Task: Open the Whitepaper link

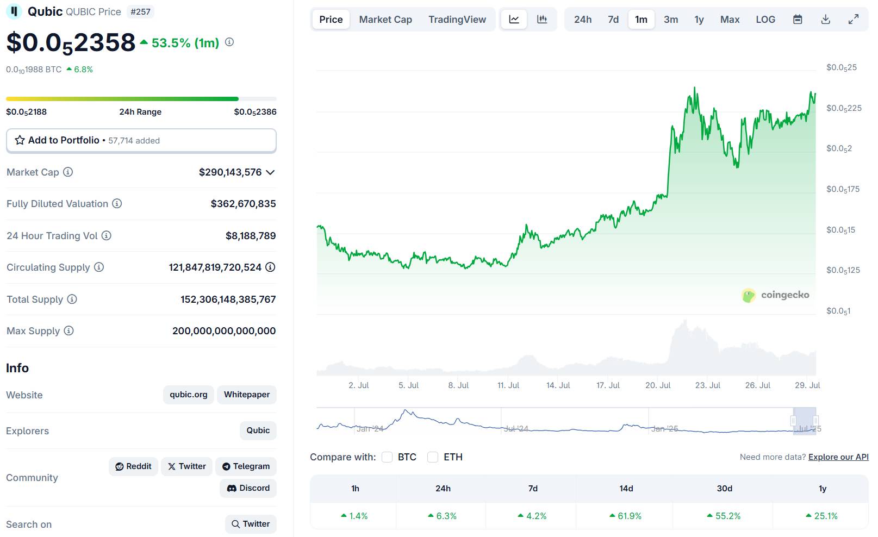Action: [247, 395]
